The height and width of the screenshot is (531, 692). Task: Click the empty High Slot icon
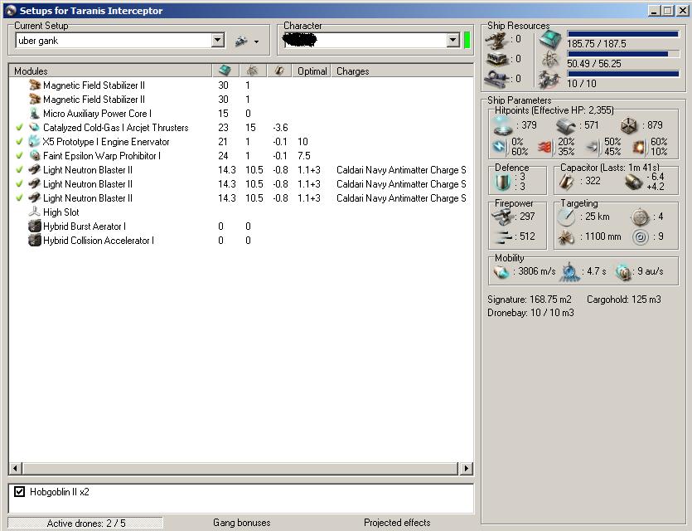35,212
